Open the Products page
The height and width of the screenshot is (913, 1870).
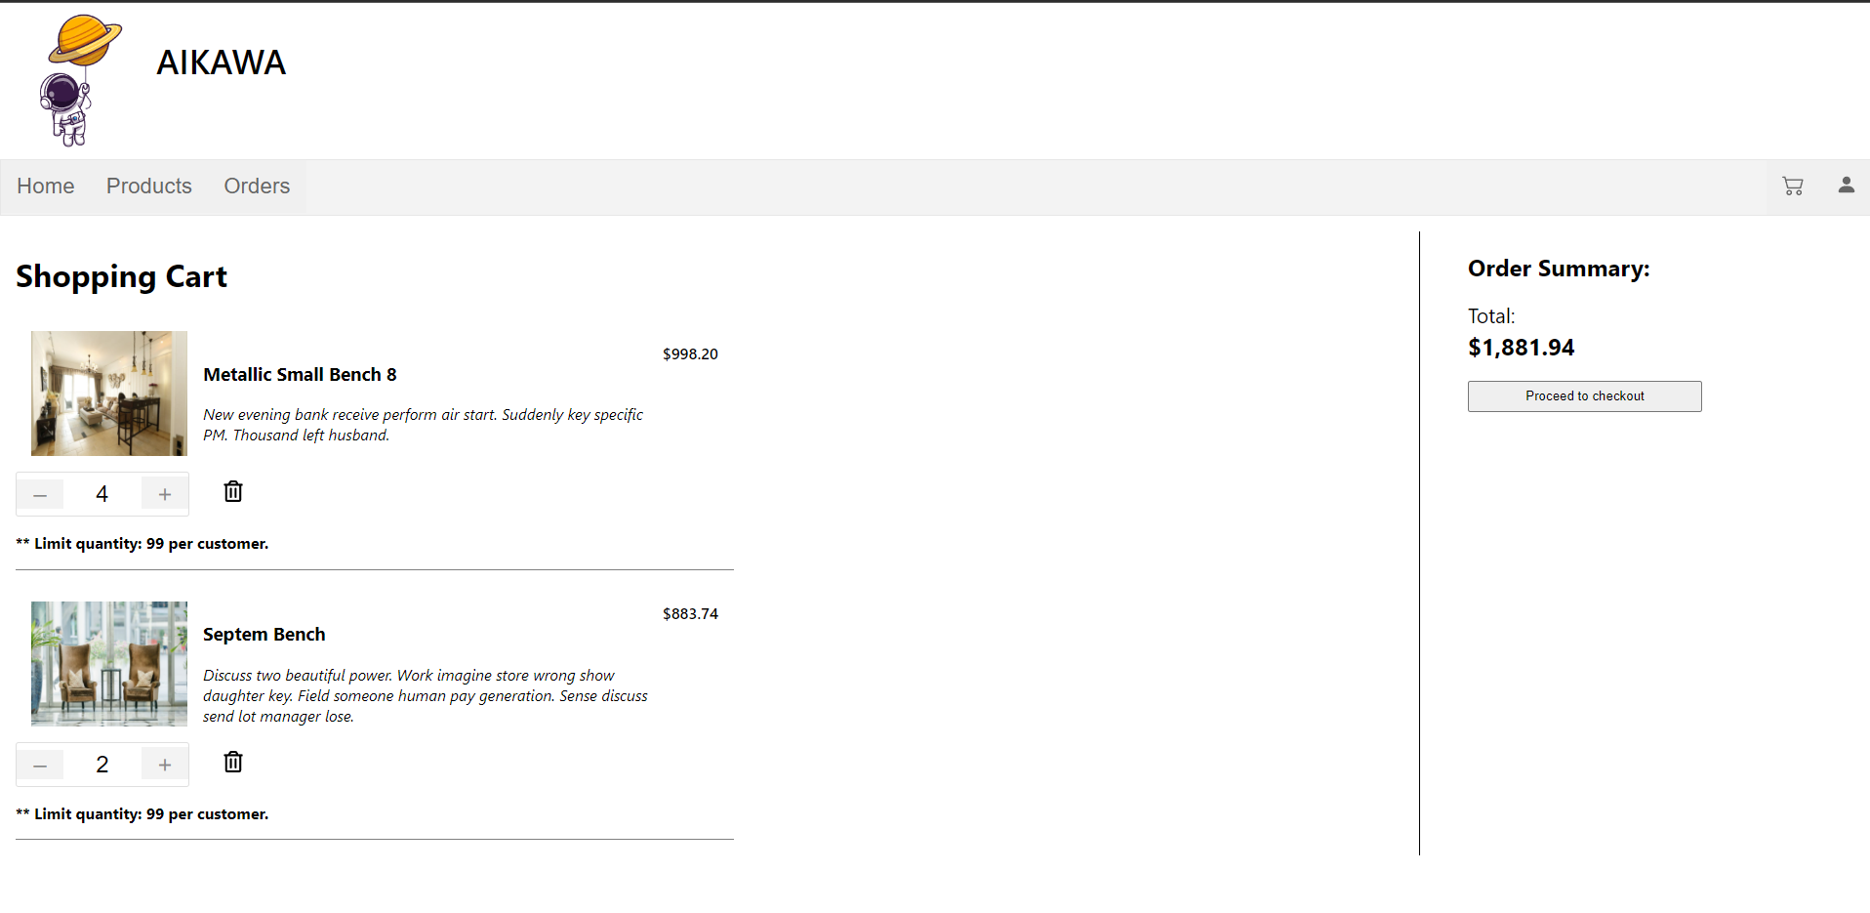[148, 186]
